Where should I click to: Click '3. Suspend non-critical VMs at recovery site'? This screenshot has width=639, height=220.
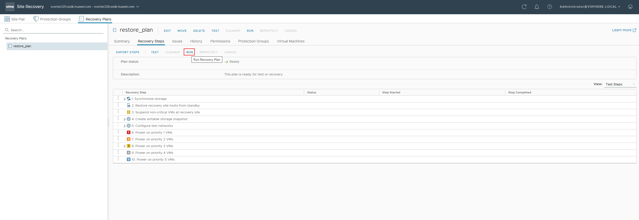tap(166, 112)
